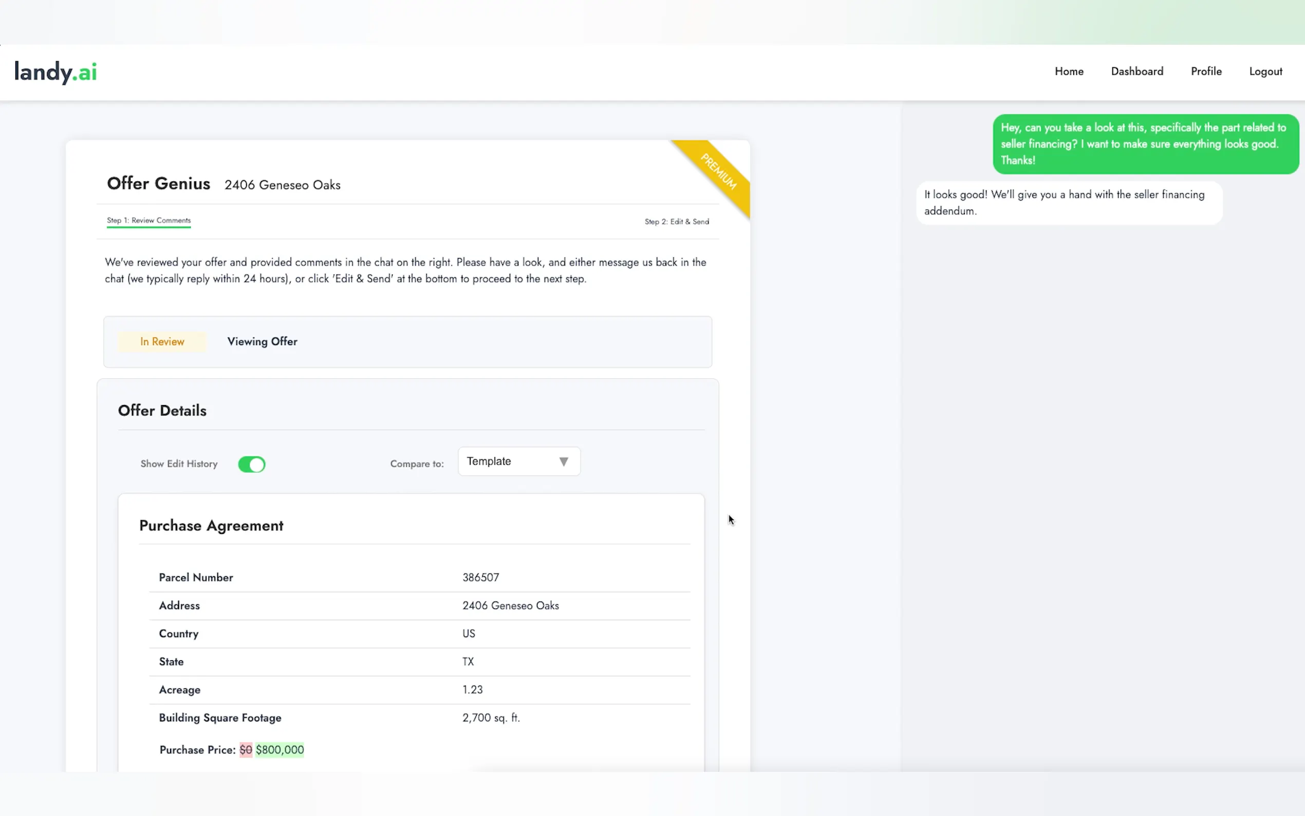
Task: Open the Profile page
Action: pyautogui.click(x=1206, y=71)
